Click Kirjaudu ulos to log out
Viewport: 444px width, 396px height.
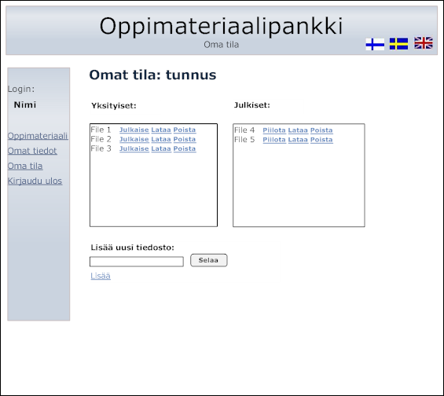pos(35,181)
